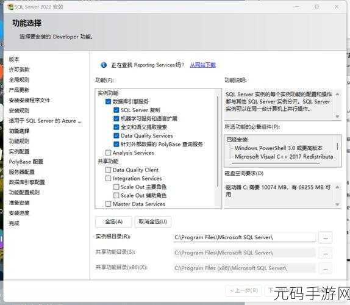Select 适用于 SQL Server 的 Azure step
The height and width of the screenshot is (305, 350).
[x=46, y=121]
